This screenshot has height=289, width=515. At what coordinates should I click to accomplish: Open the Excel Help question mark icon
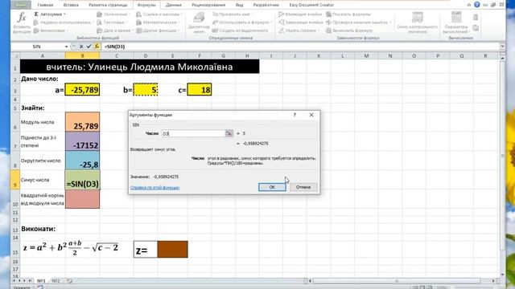[477, 5]
